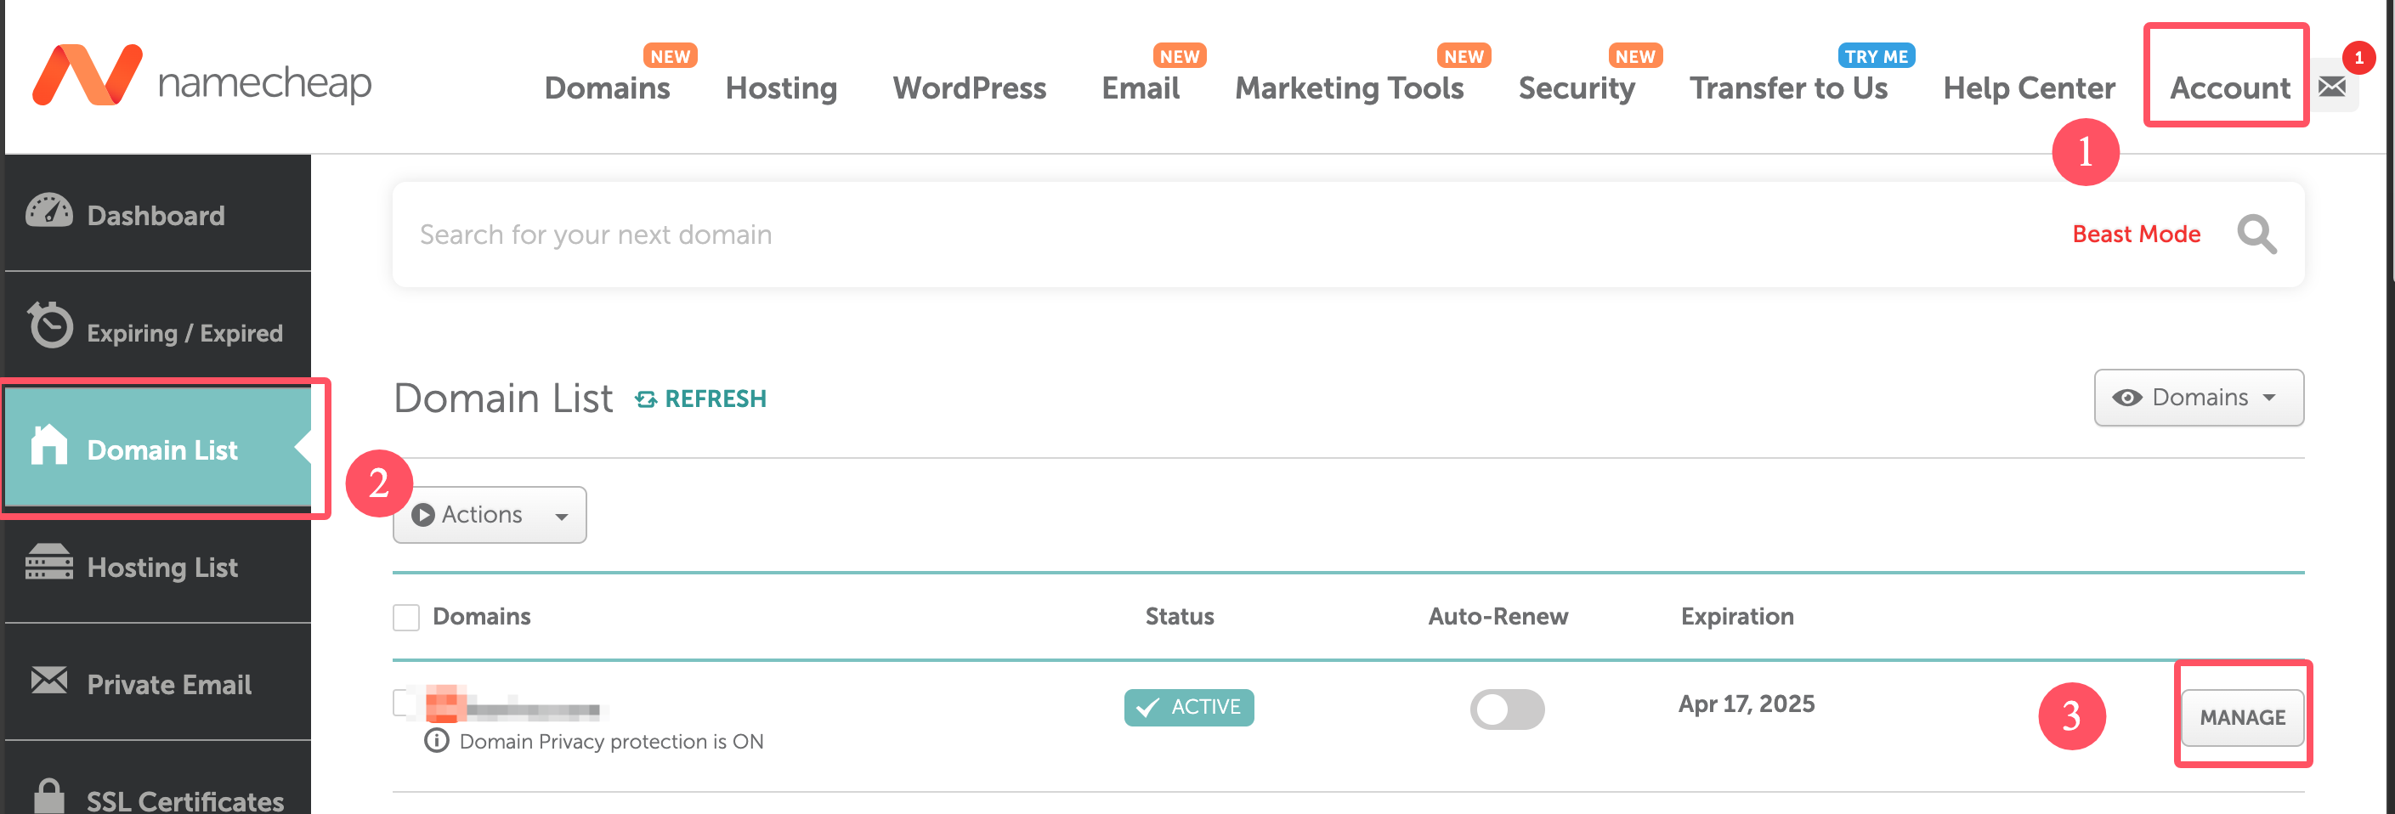
Task: Click the Apr 17, 2025 expiration date
Action: point(1746,704)
